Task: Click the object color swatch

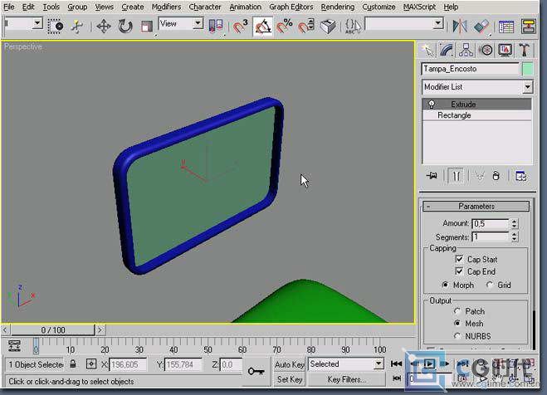Action: click(528, 69)
